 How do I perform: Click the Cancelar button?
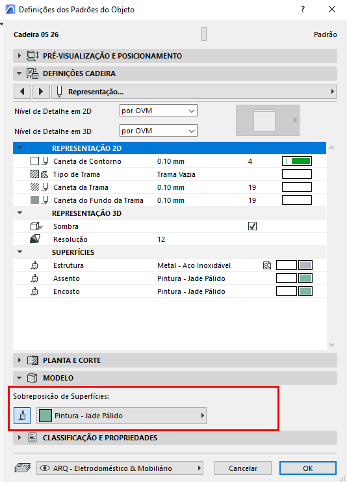coord(243,468)
